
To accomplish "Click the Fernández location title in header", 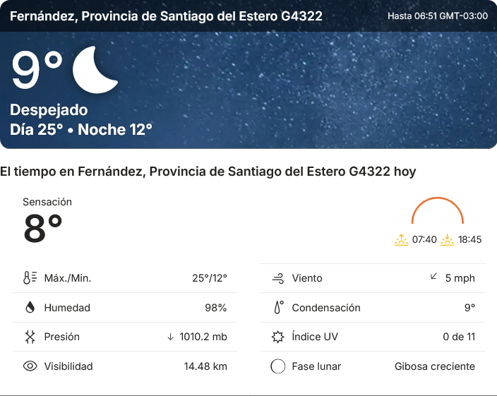I will point(167,16).
